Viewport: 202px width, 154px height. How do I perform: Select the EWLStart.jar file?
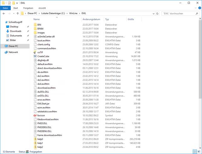pos(44,104)
